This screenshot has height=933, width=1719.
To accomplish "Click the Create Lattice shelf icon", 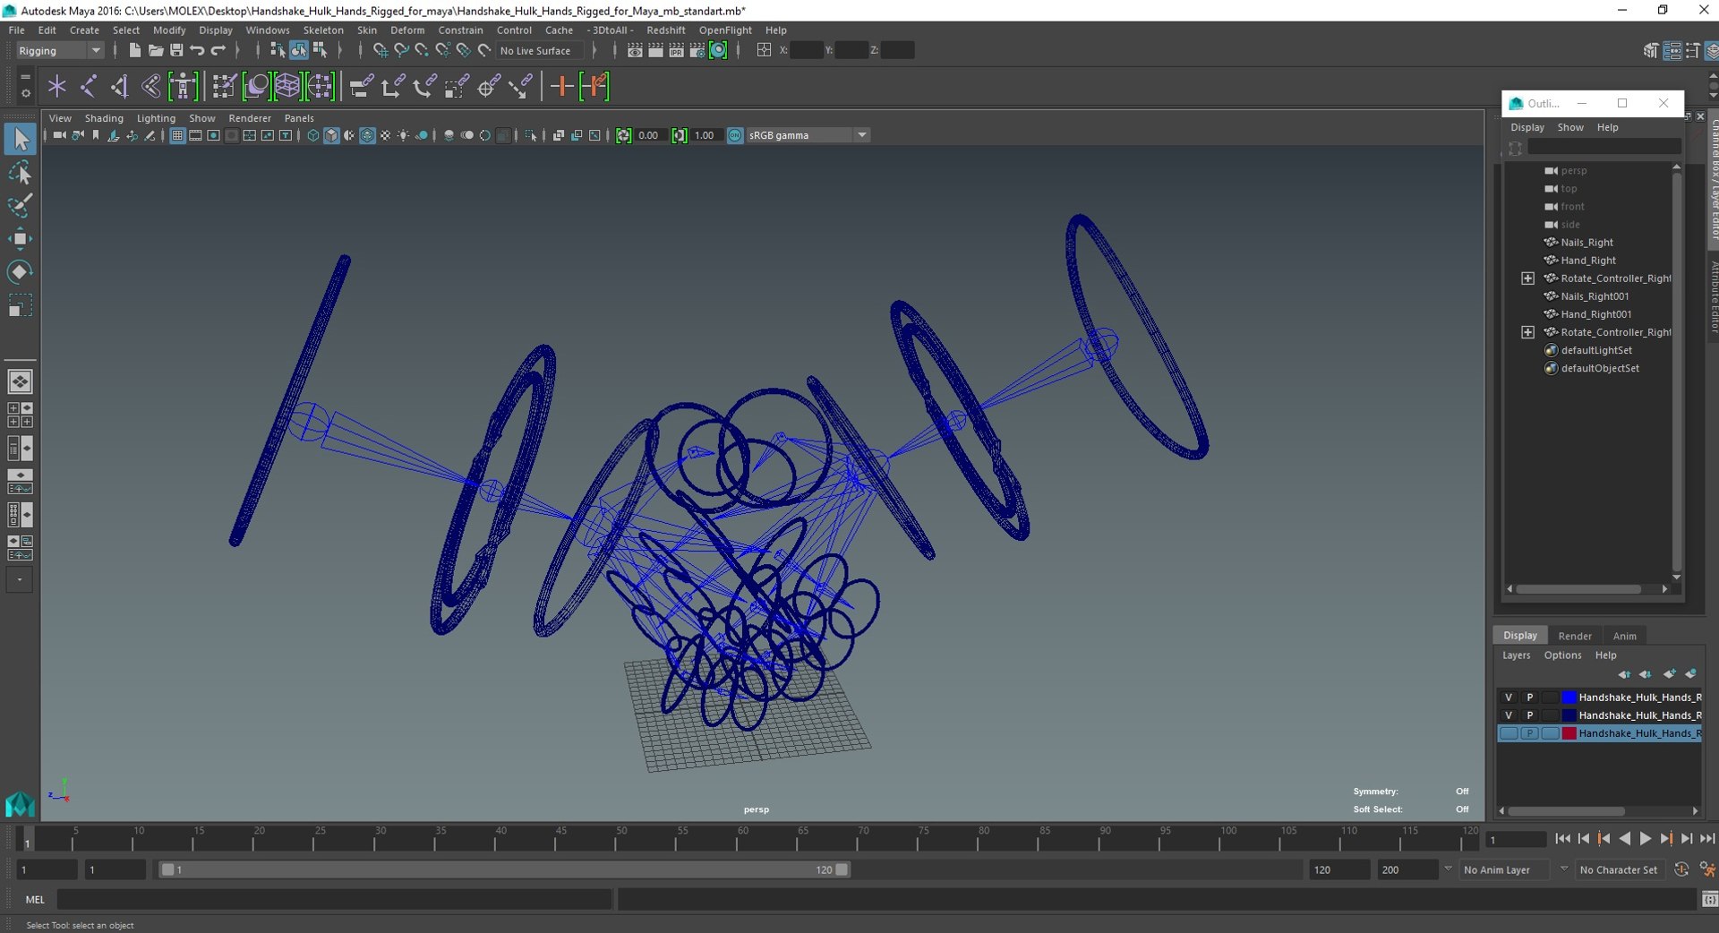I will point(287,86).
